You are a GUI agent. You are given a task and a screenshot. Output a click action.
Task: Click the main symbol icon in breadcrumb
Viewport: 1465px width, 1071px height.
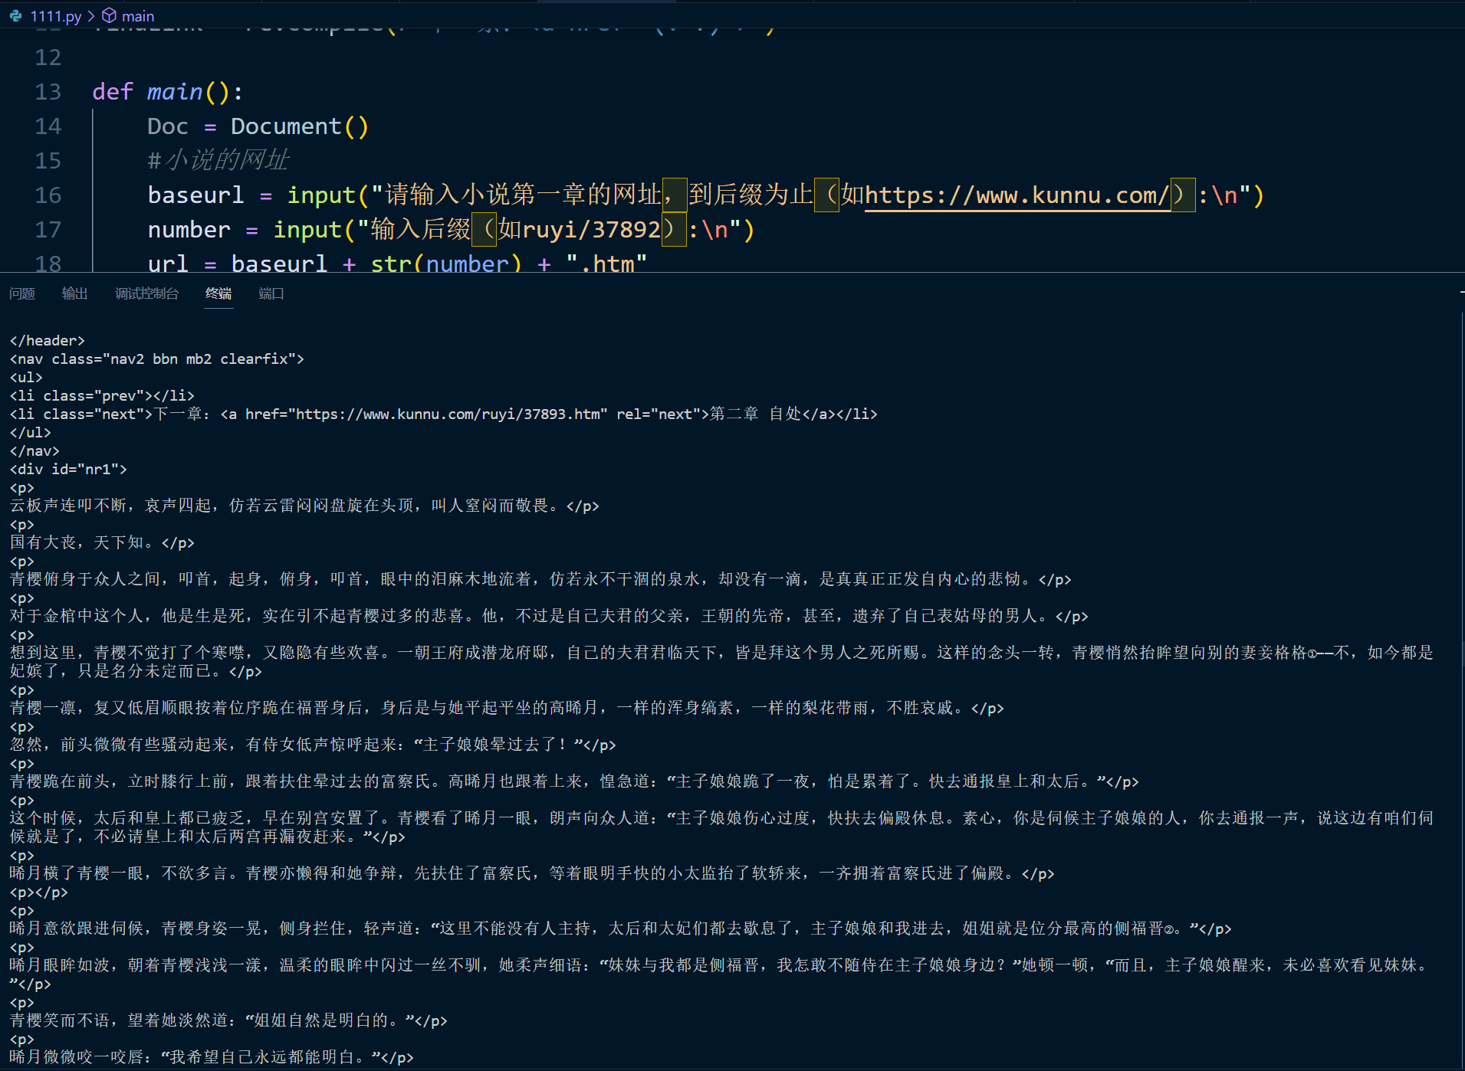click(x=110, y=15)
